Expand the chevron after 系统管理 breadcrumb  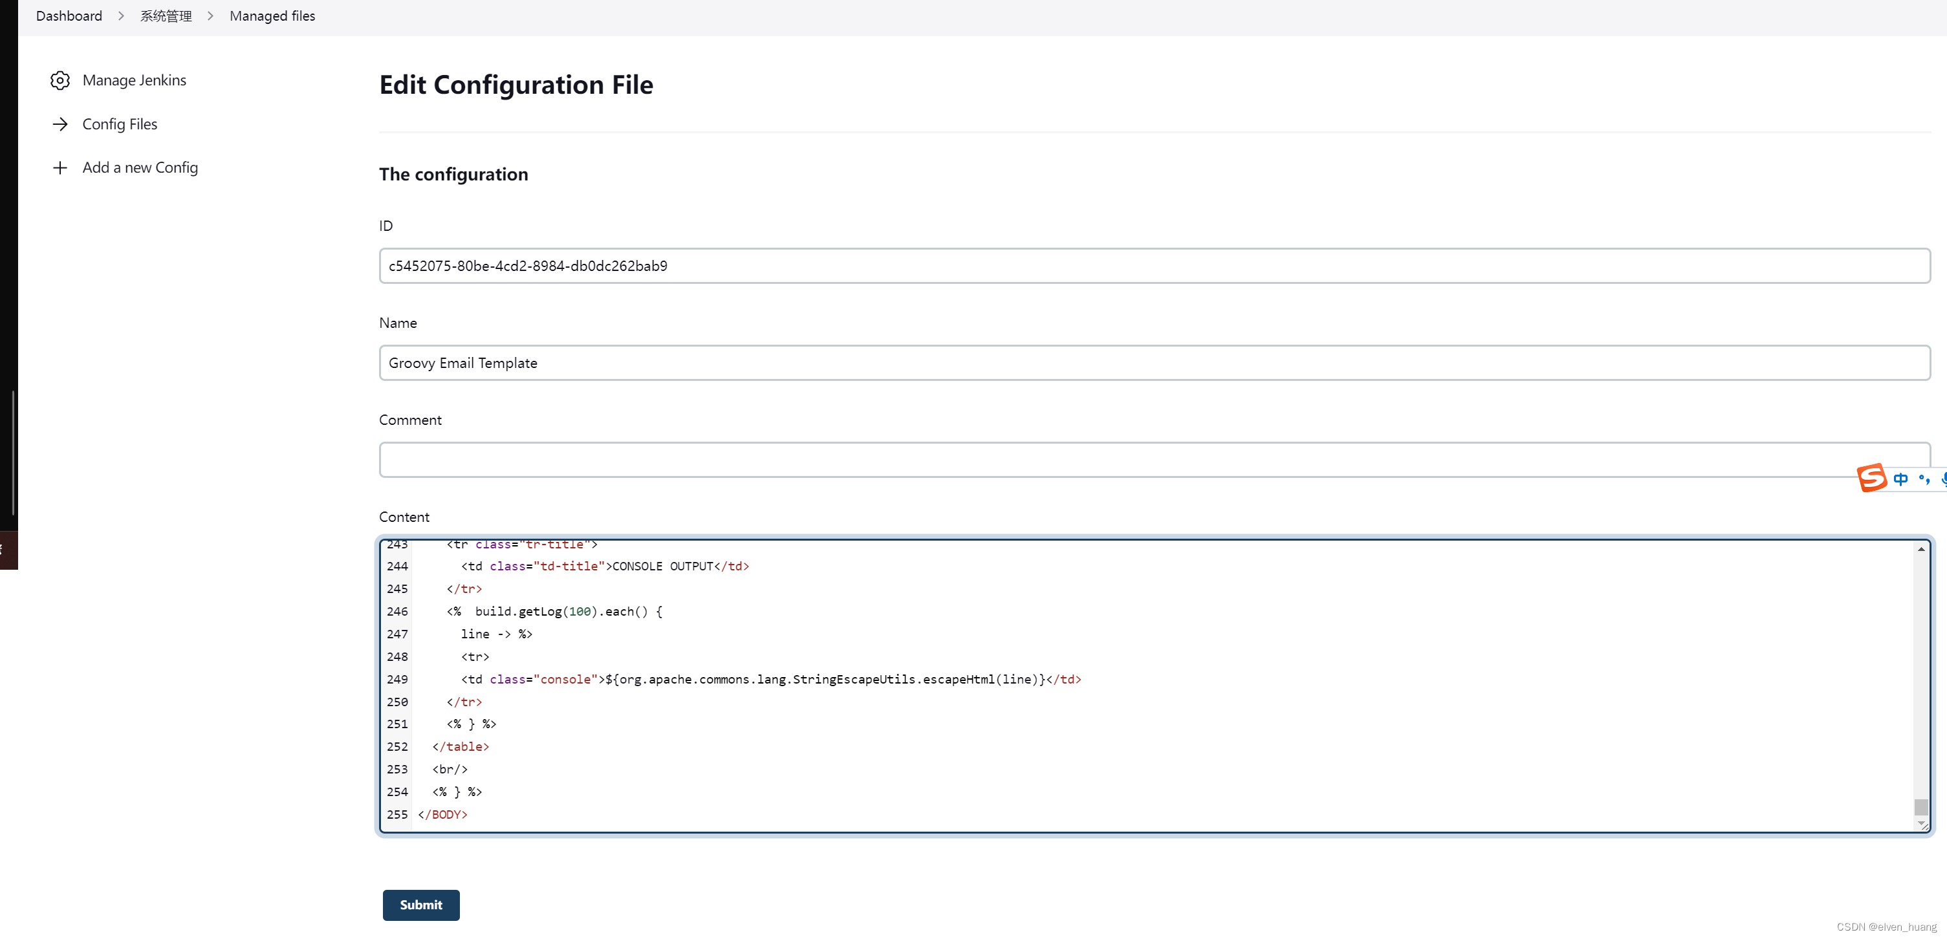[211, 16]
